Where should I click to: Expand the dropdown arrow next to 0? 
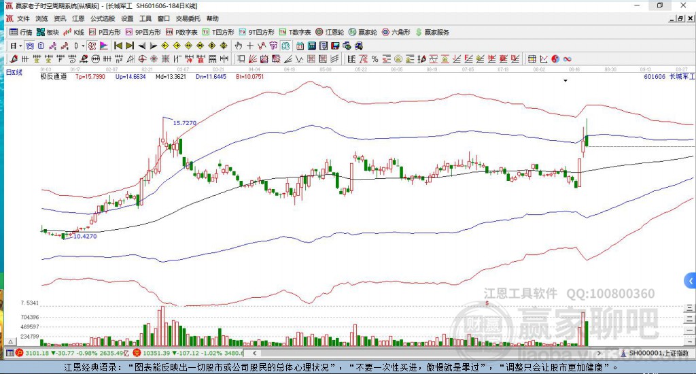click(82, 46)
